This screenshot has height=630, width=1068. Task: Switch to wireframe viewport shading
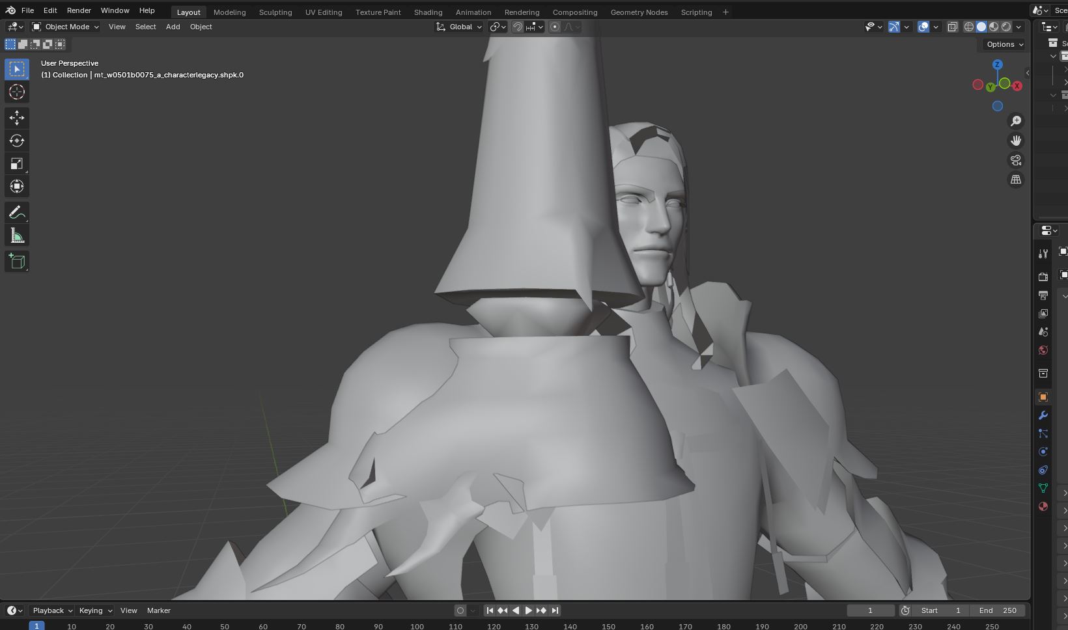click(x=969, y=27)
